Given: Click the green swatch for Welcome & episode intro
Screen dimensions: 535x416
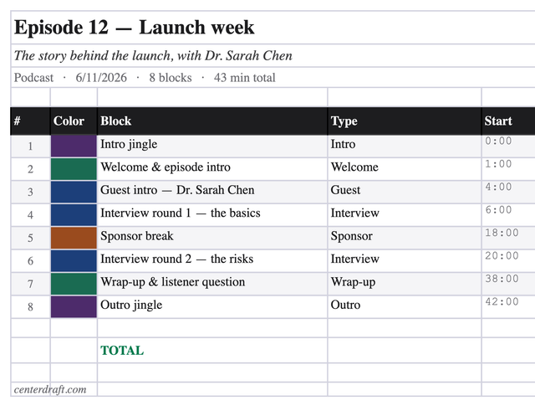Looking at the screenshot, I should point(74,169).
